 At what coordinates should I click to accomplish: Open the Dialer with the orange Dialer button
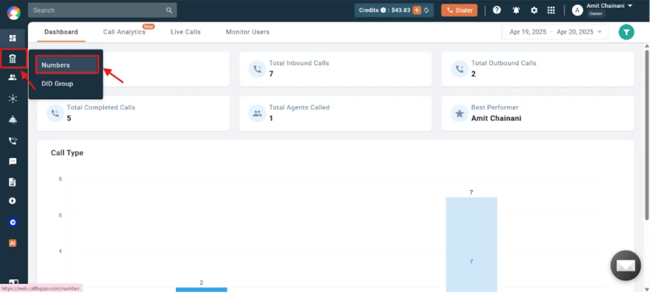[459, 10]
